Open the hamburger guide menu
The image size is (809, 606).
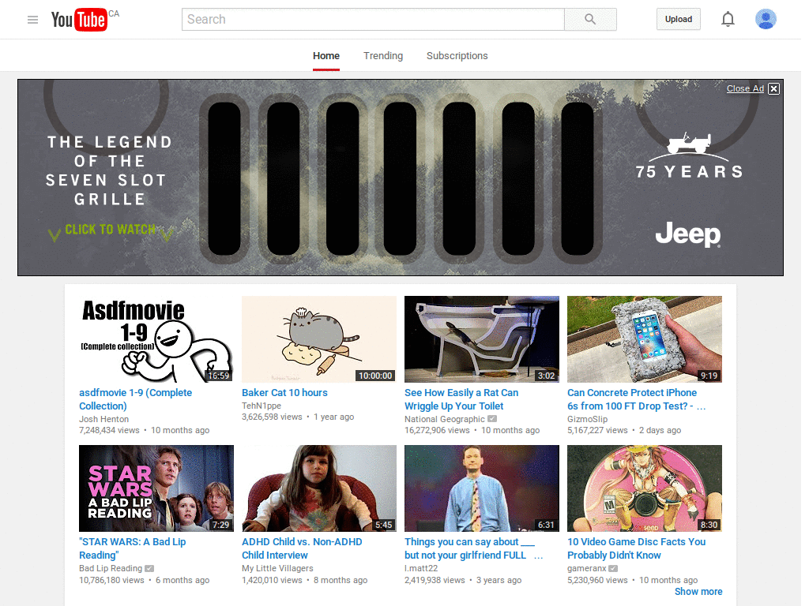pos(32,20)
